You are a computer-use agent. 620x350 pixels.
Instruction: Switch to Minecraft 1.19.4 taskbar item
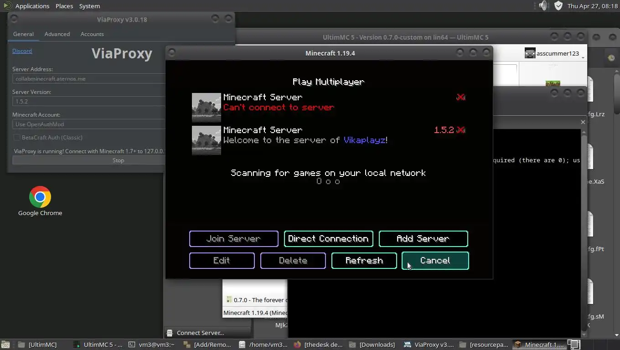click(x=539, y=345)
